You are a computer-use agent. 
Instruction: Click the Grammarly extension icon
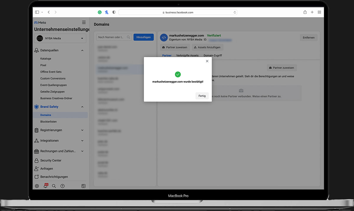[100, 12]
